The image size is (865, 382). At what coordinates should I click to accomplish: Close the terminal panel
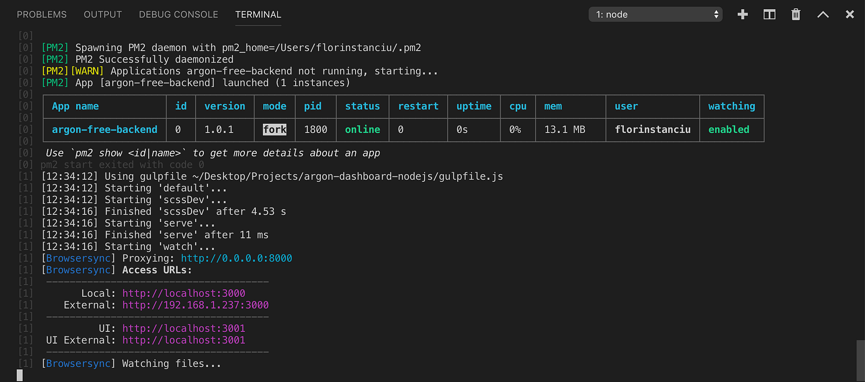[850, 15]
